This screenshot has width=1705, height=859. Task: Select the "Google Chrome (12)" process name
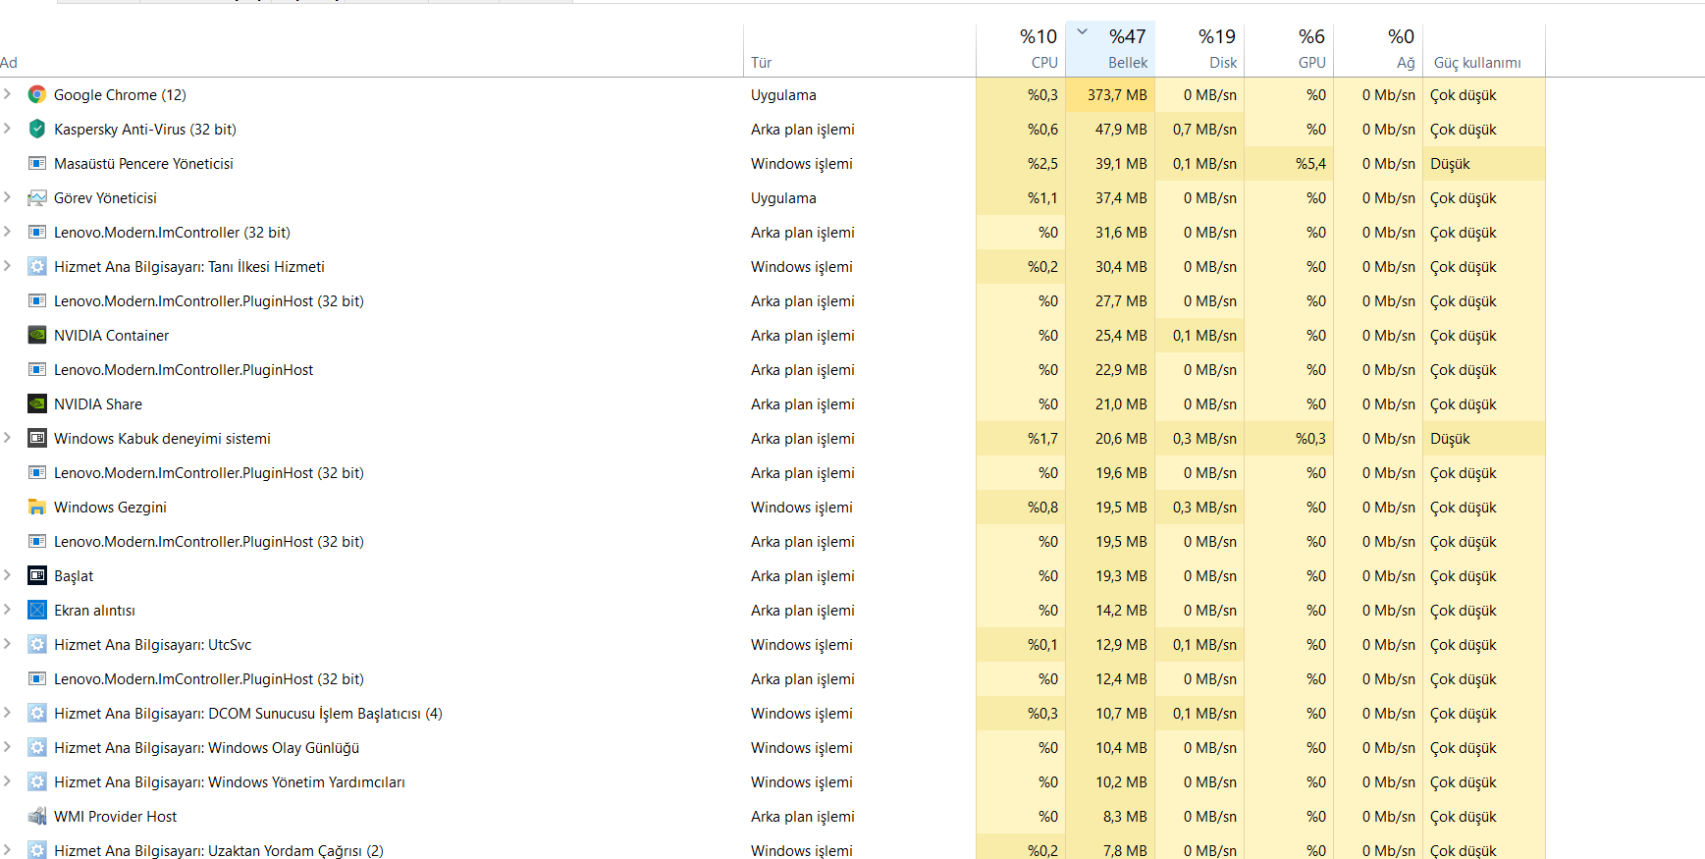click(120, 95)
